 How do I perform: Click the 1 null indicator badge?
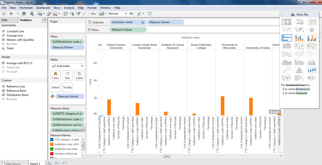coord(275,112)
